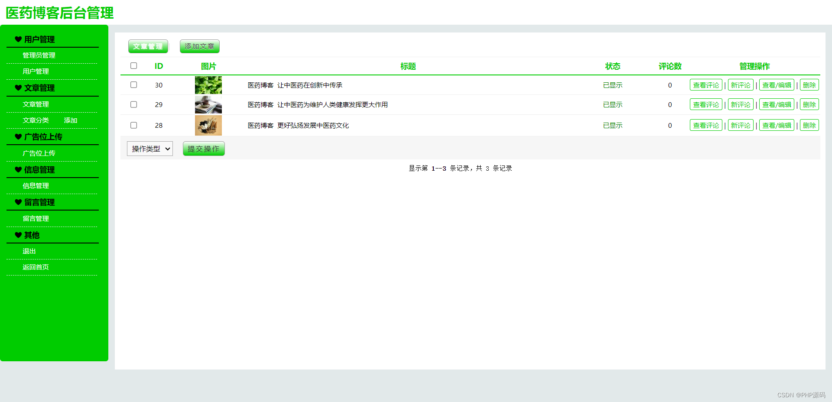Check the box for article ID 28

coord(133,125)
